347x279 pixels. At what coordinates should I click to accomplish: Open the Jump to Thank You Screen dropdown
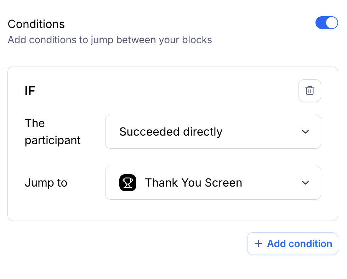tap(213, 183)
